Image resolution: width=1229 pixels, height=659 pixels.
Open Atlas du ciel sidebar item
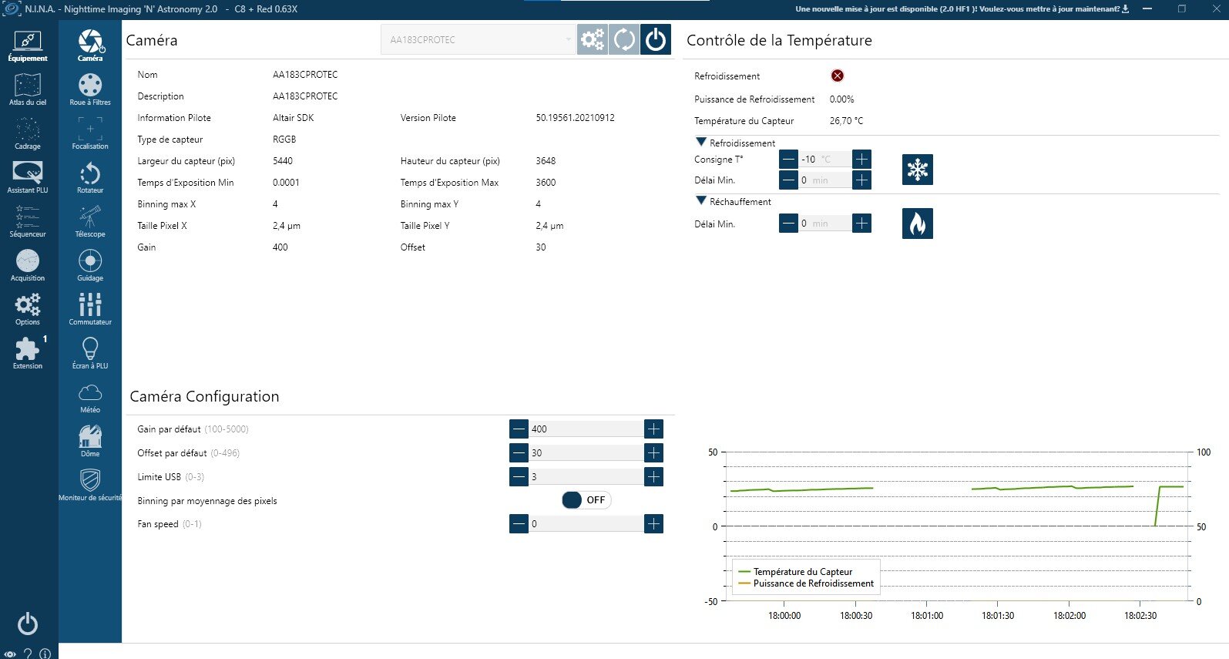pos(28,89)
